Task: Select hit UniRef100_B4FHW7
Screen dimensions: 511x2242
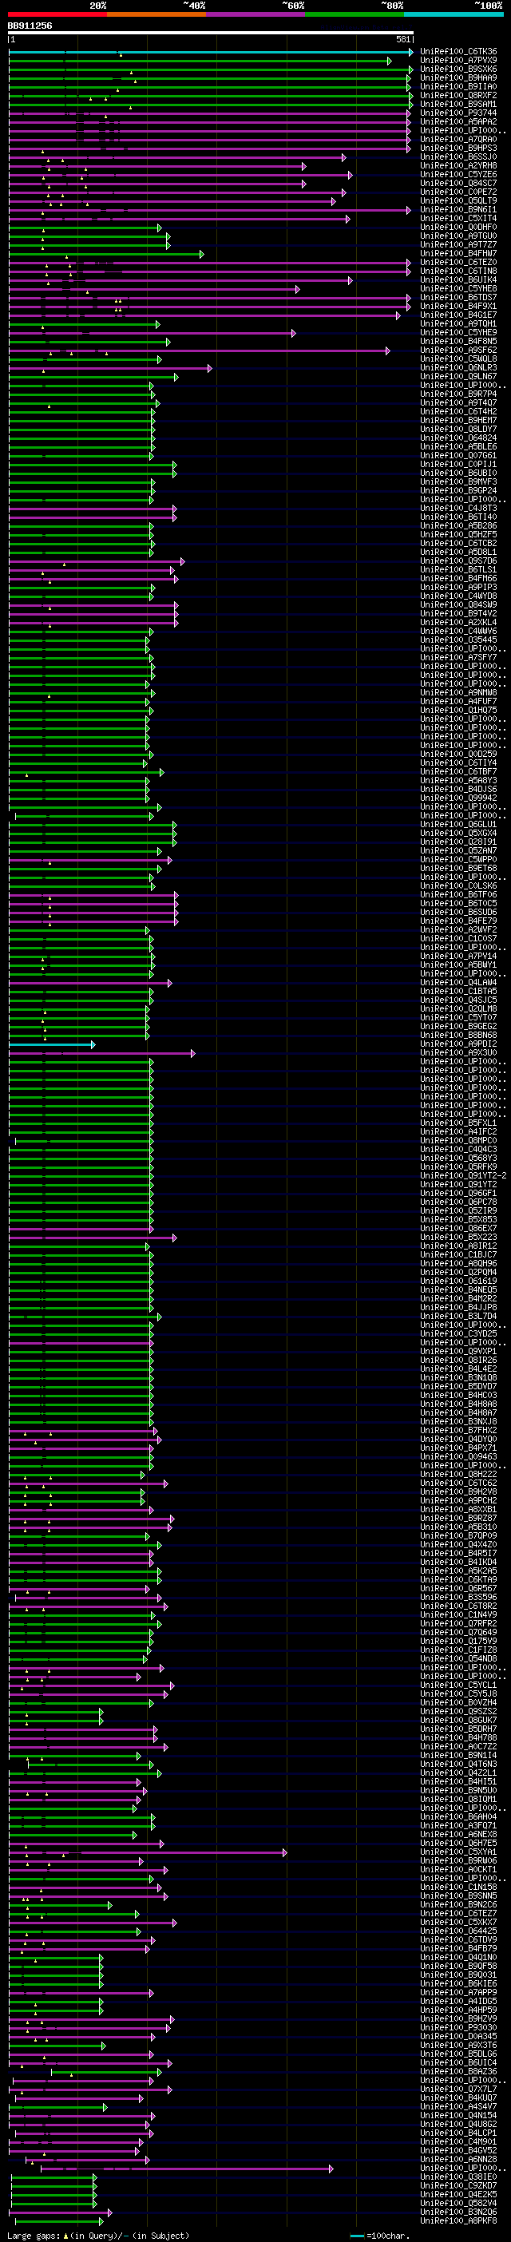Action: [x=459, y=253]
